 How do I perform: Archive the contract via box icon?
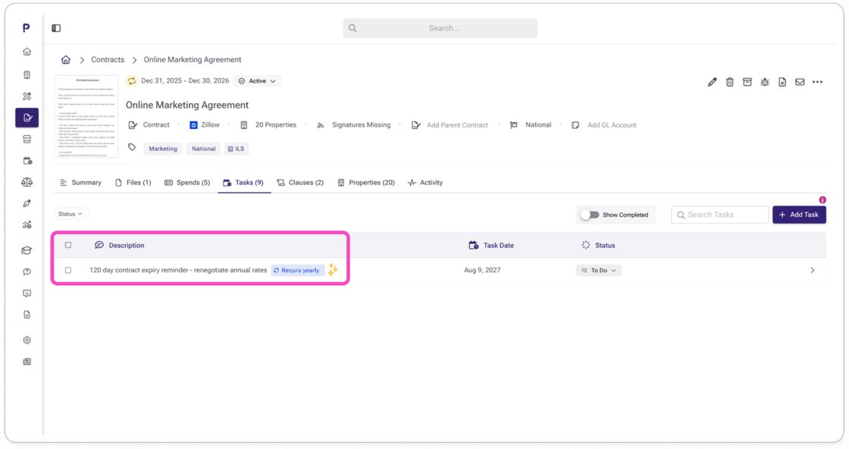tap(747, 82)
